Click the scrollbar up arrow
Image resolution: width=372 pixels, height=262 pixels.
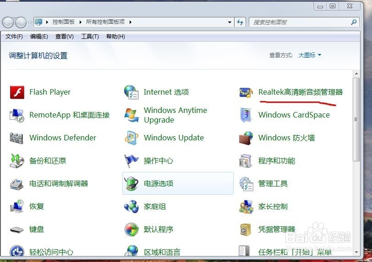pos(356,74)
